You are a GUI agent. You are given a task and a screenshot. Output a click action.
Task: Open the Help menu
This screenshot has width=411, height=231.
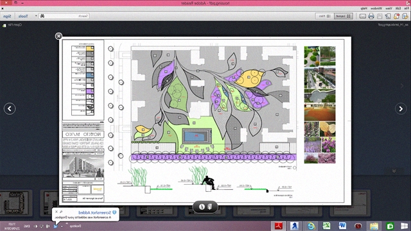pos(364,8)
